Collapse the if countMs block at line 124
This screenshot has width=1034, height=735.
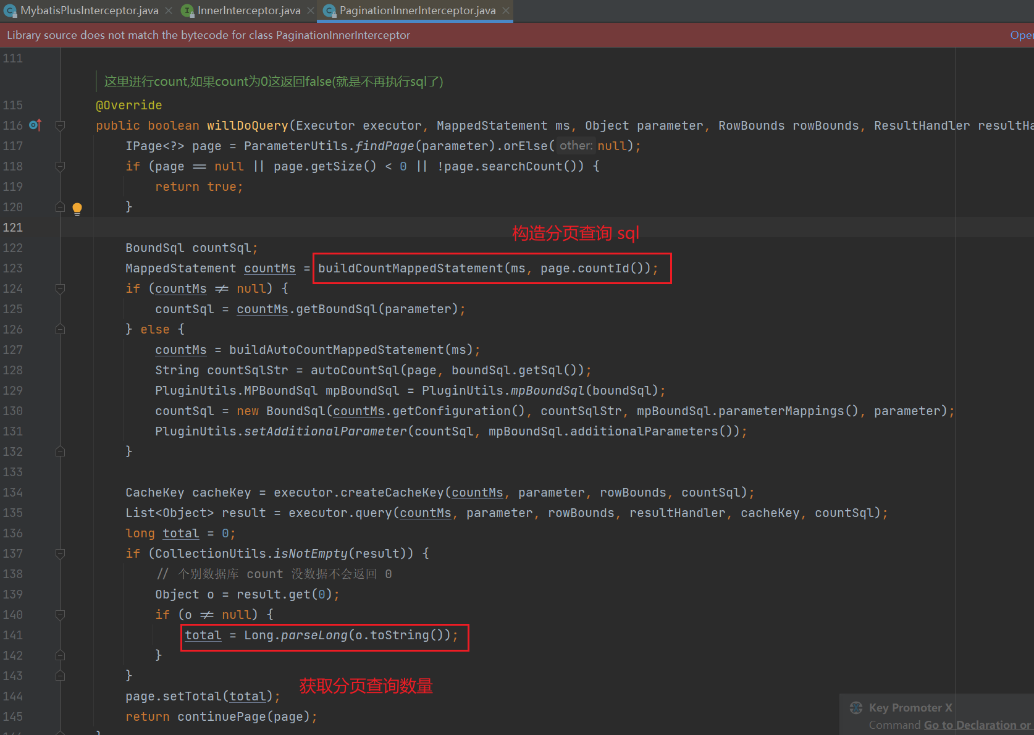coord(61,288)
